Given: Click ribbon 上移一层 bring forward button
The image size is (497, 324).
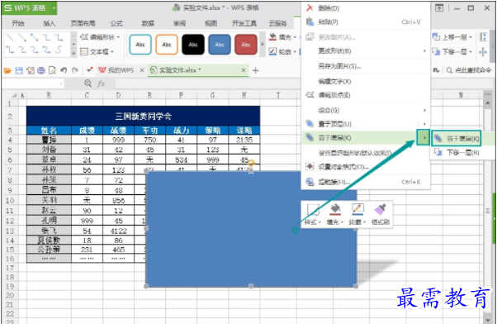Looking at the screenshot, I should click(452, 37).
